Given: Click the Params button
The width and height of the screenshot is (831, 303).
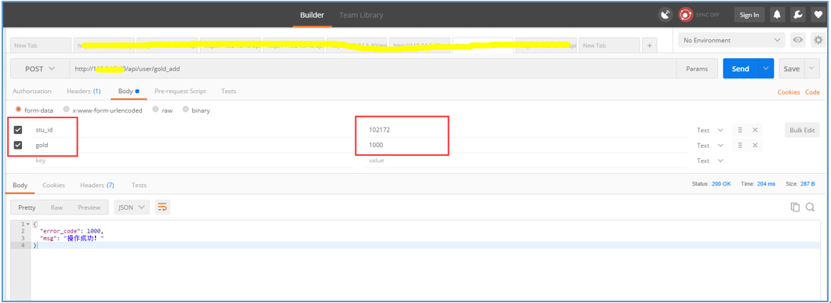Looking at the screenshot, I should (697, 69).
